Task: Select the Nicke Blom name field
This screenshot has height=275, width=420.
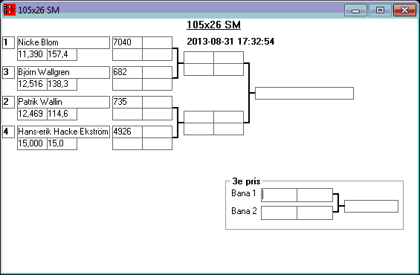Action: [63, 42]
